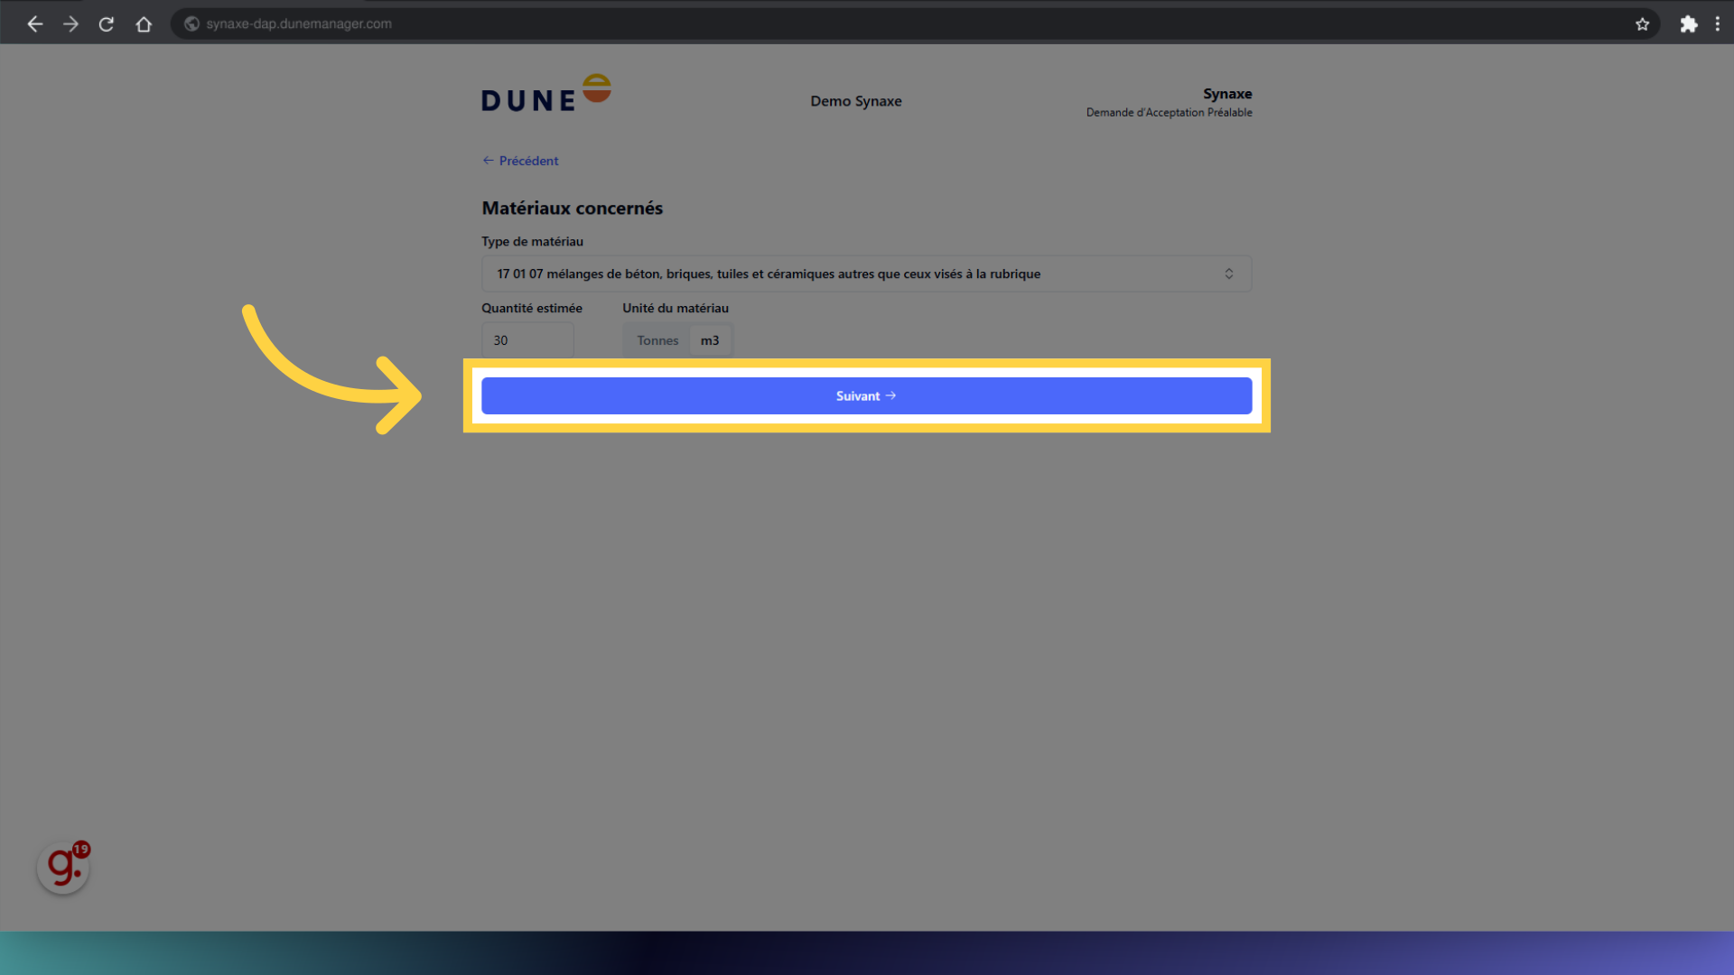Click the DUNE logo
1734x975 pixels.
coord(545,94)
